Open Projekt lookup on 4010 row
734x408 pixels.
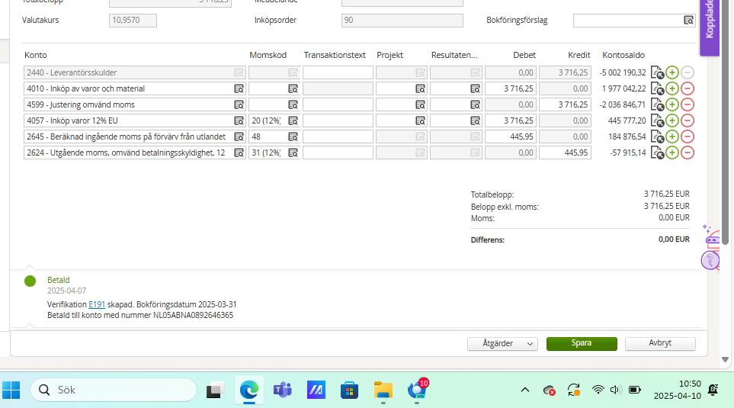point(421,88)
